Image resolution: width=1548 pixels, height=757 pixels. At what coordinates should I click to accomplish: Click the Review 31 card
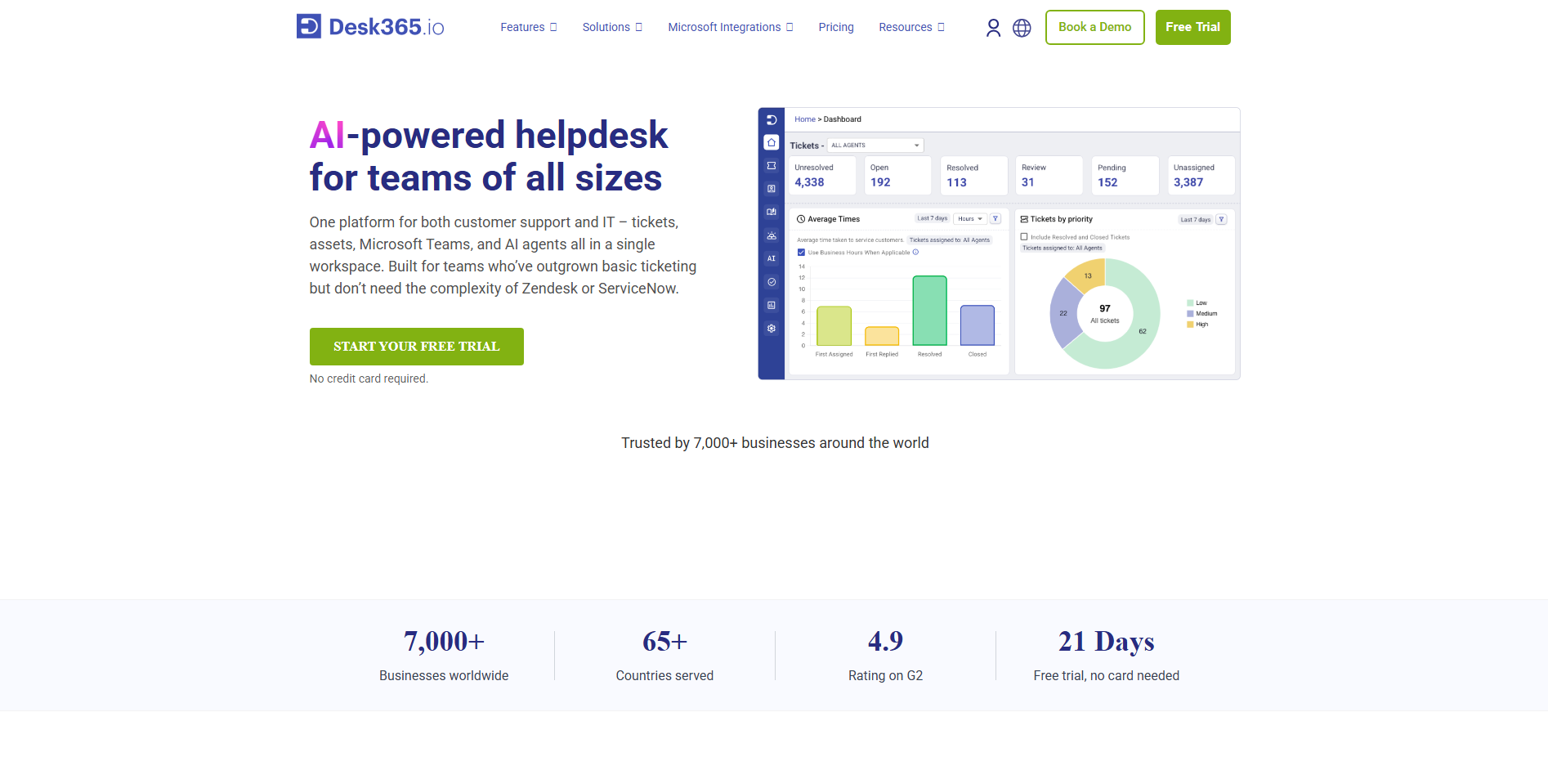1049,175
